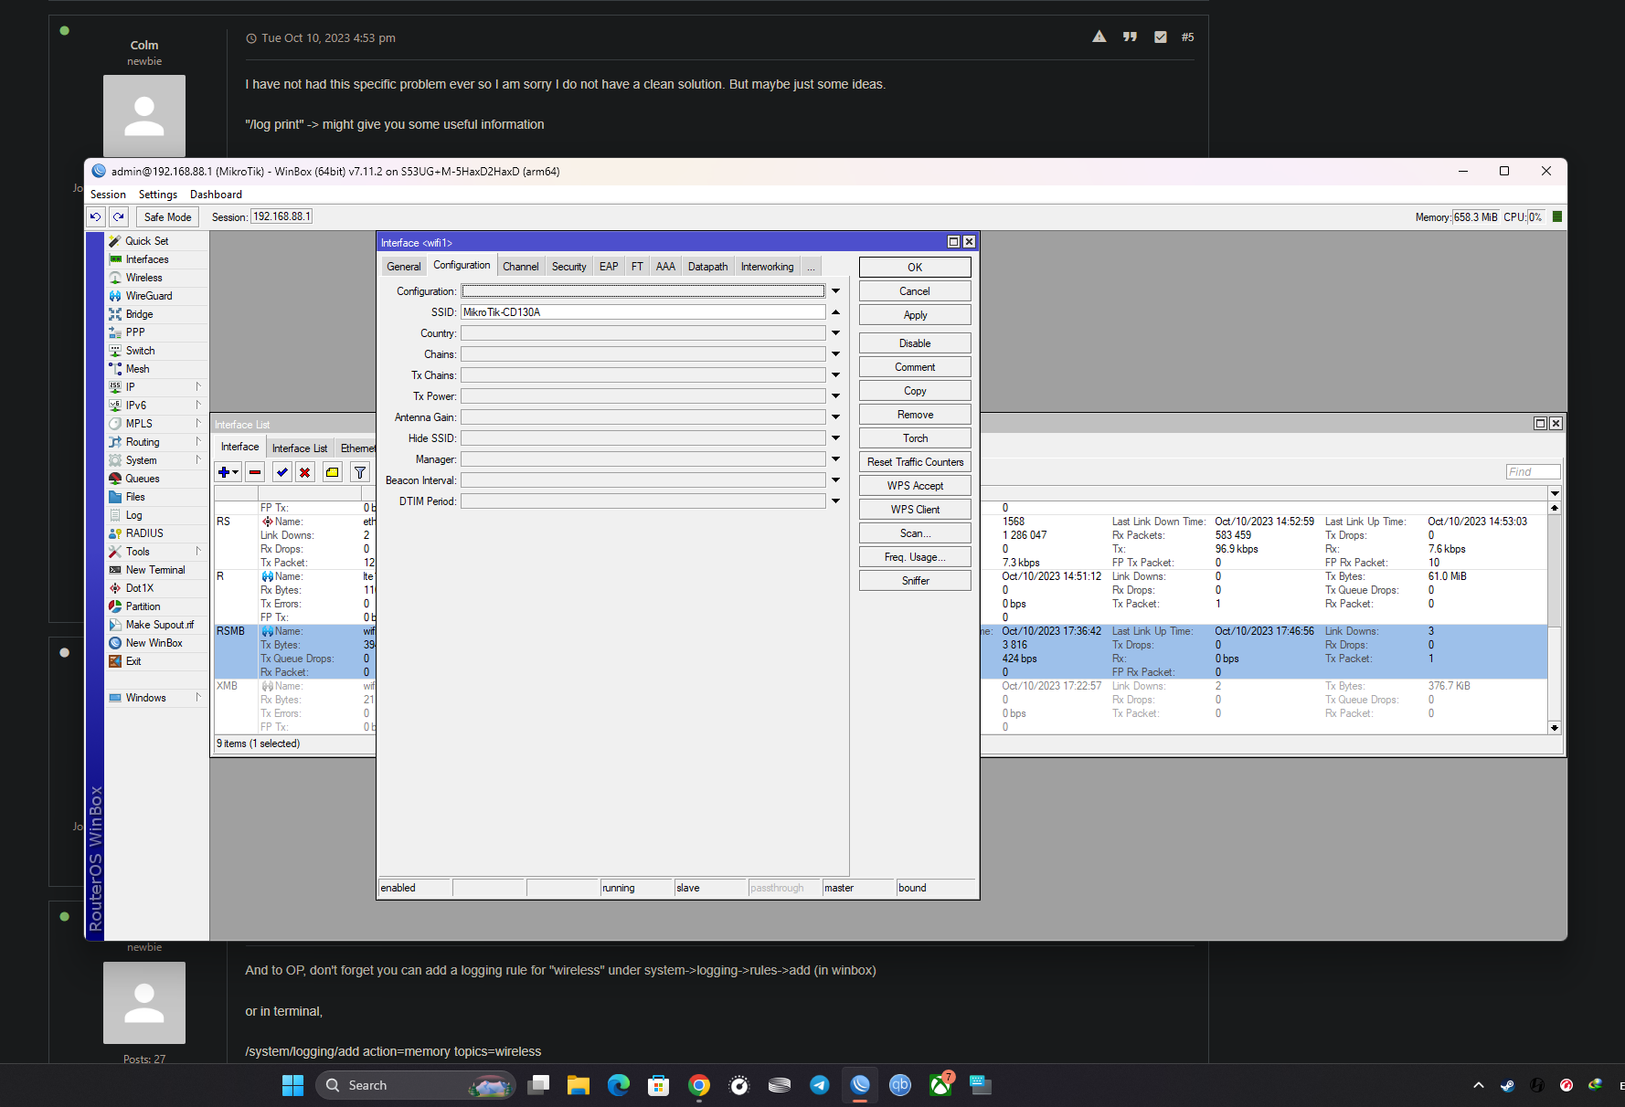Image resolution: width=1625 pixels, height=1107 pixels.
Task: Expand the Hide SSID field arrow
Action: point(835,438)
